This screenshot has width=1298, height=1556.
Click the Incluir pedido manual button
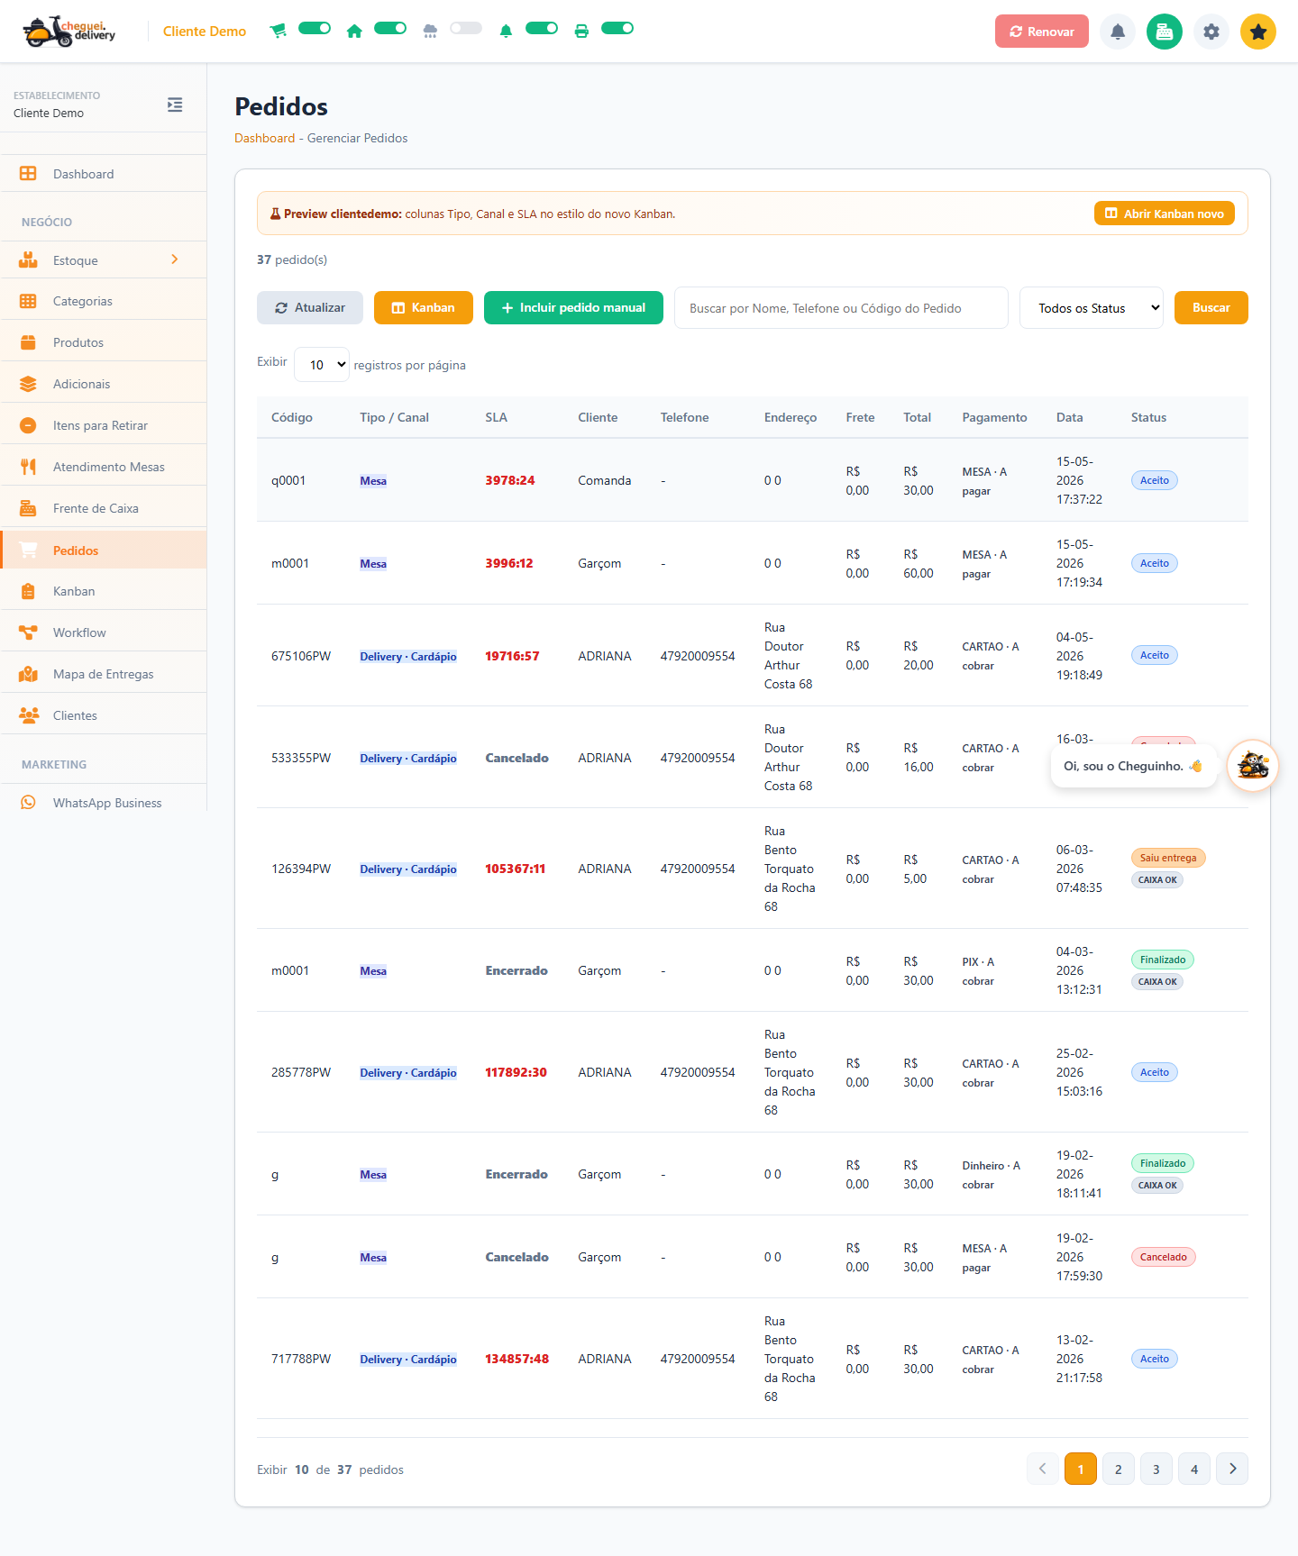tap(573, 307)
